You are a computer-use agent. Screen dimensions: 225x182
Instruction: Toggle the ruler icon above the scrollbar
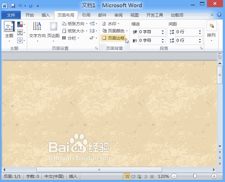point(220,57)
